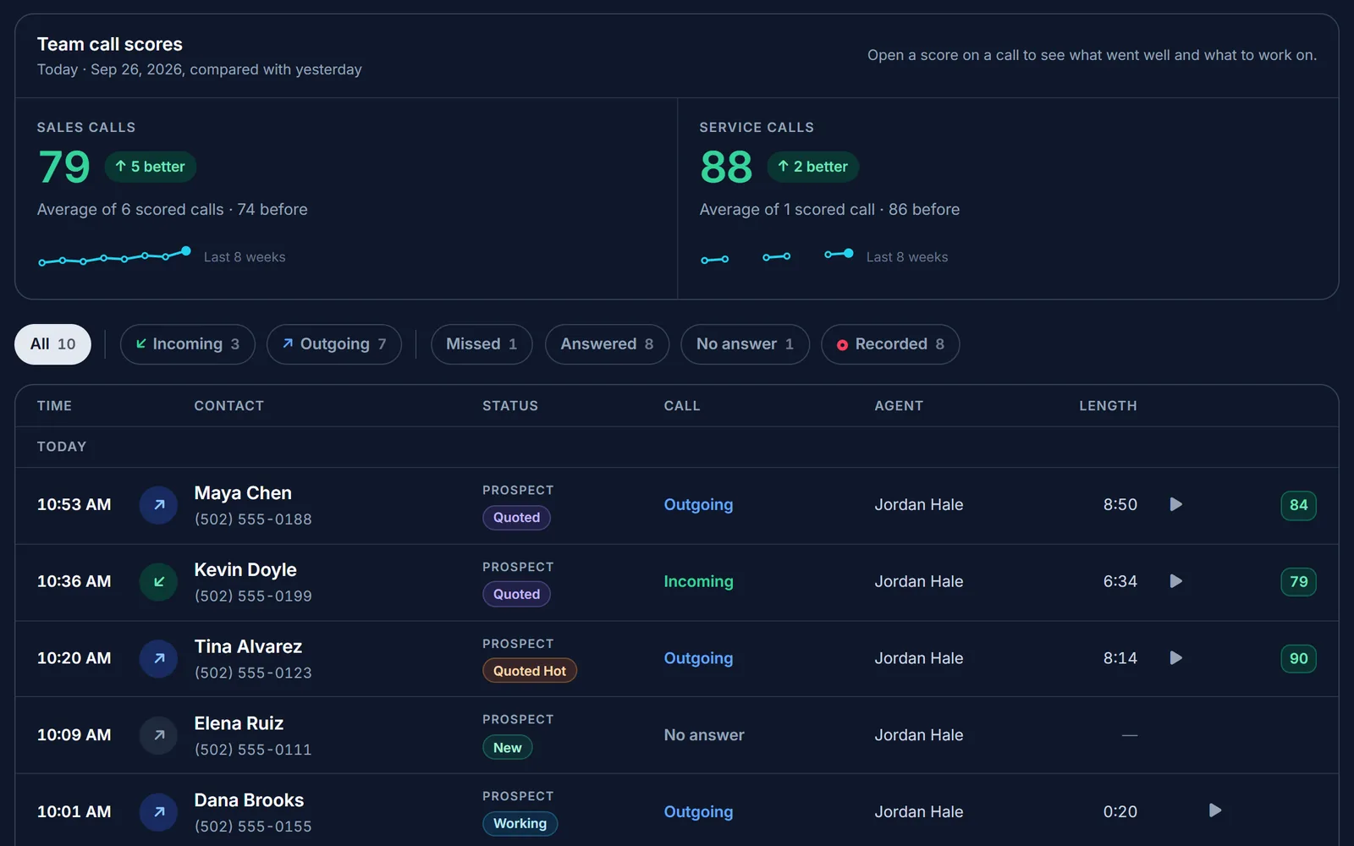
Task: Open Dana Brooks contact name
Action: click(x=249, y=800)
